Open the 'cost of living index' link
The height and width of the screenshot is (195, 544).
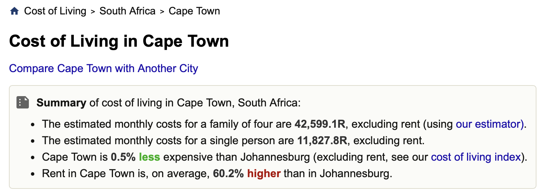(476, 157)
